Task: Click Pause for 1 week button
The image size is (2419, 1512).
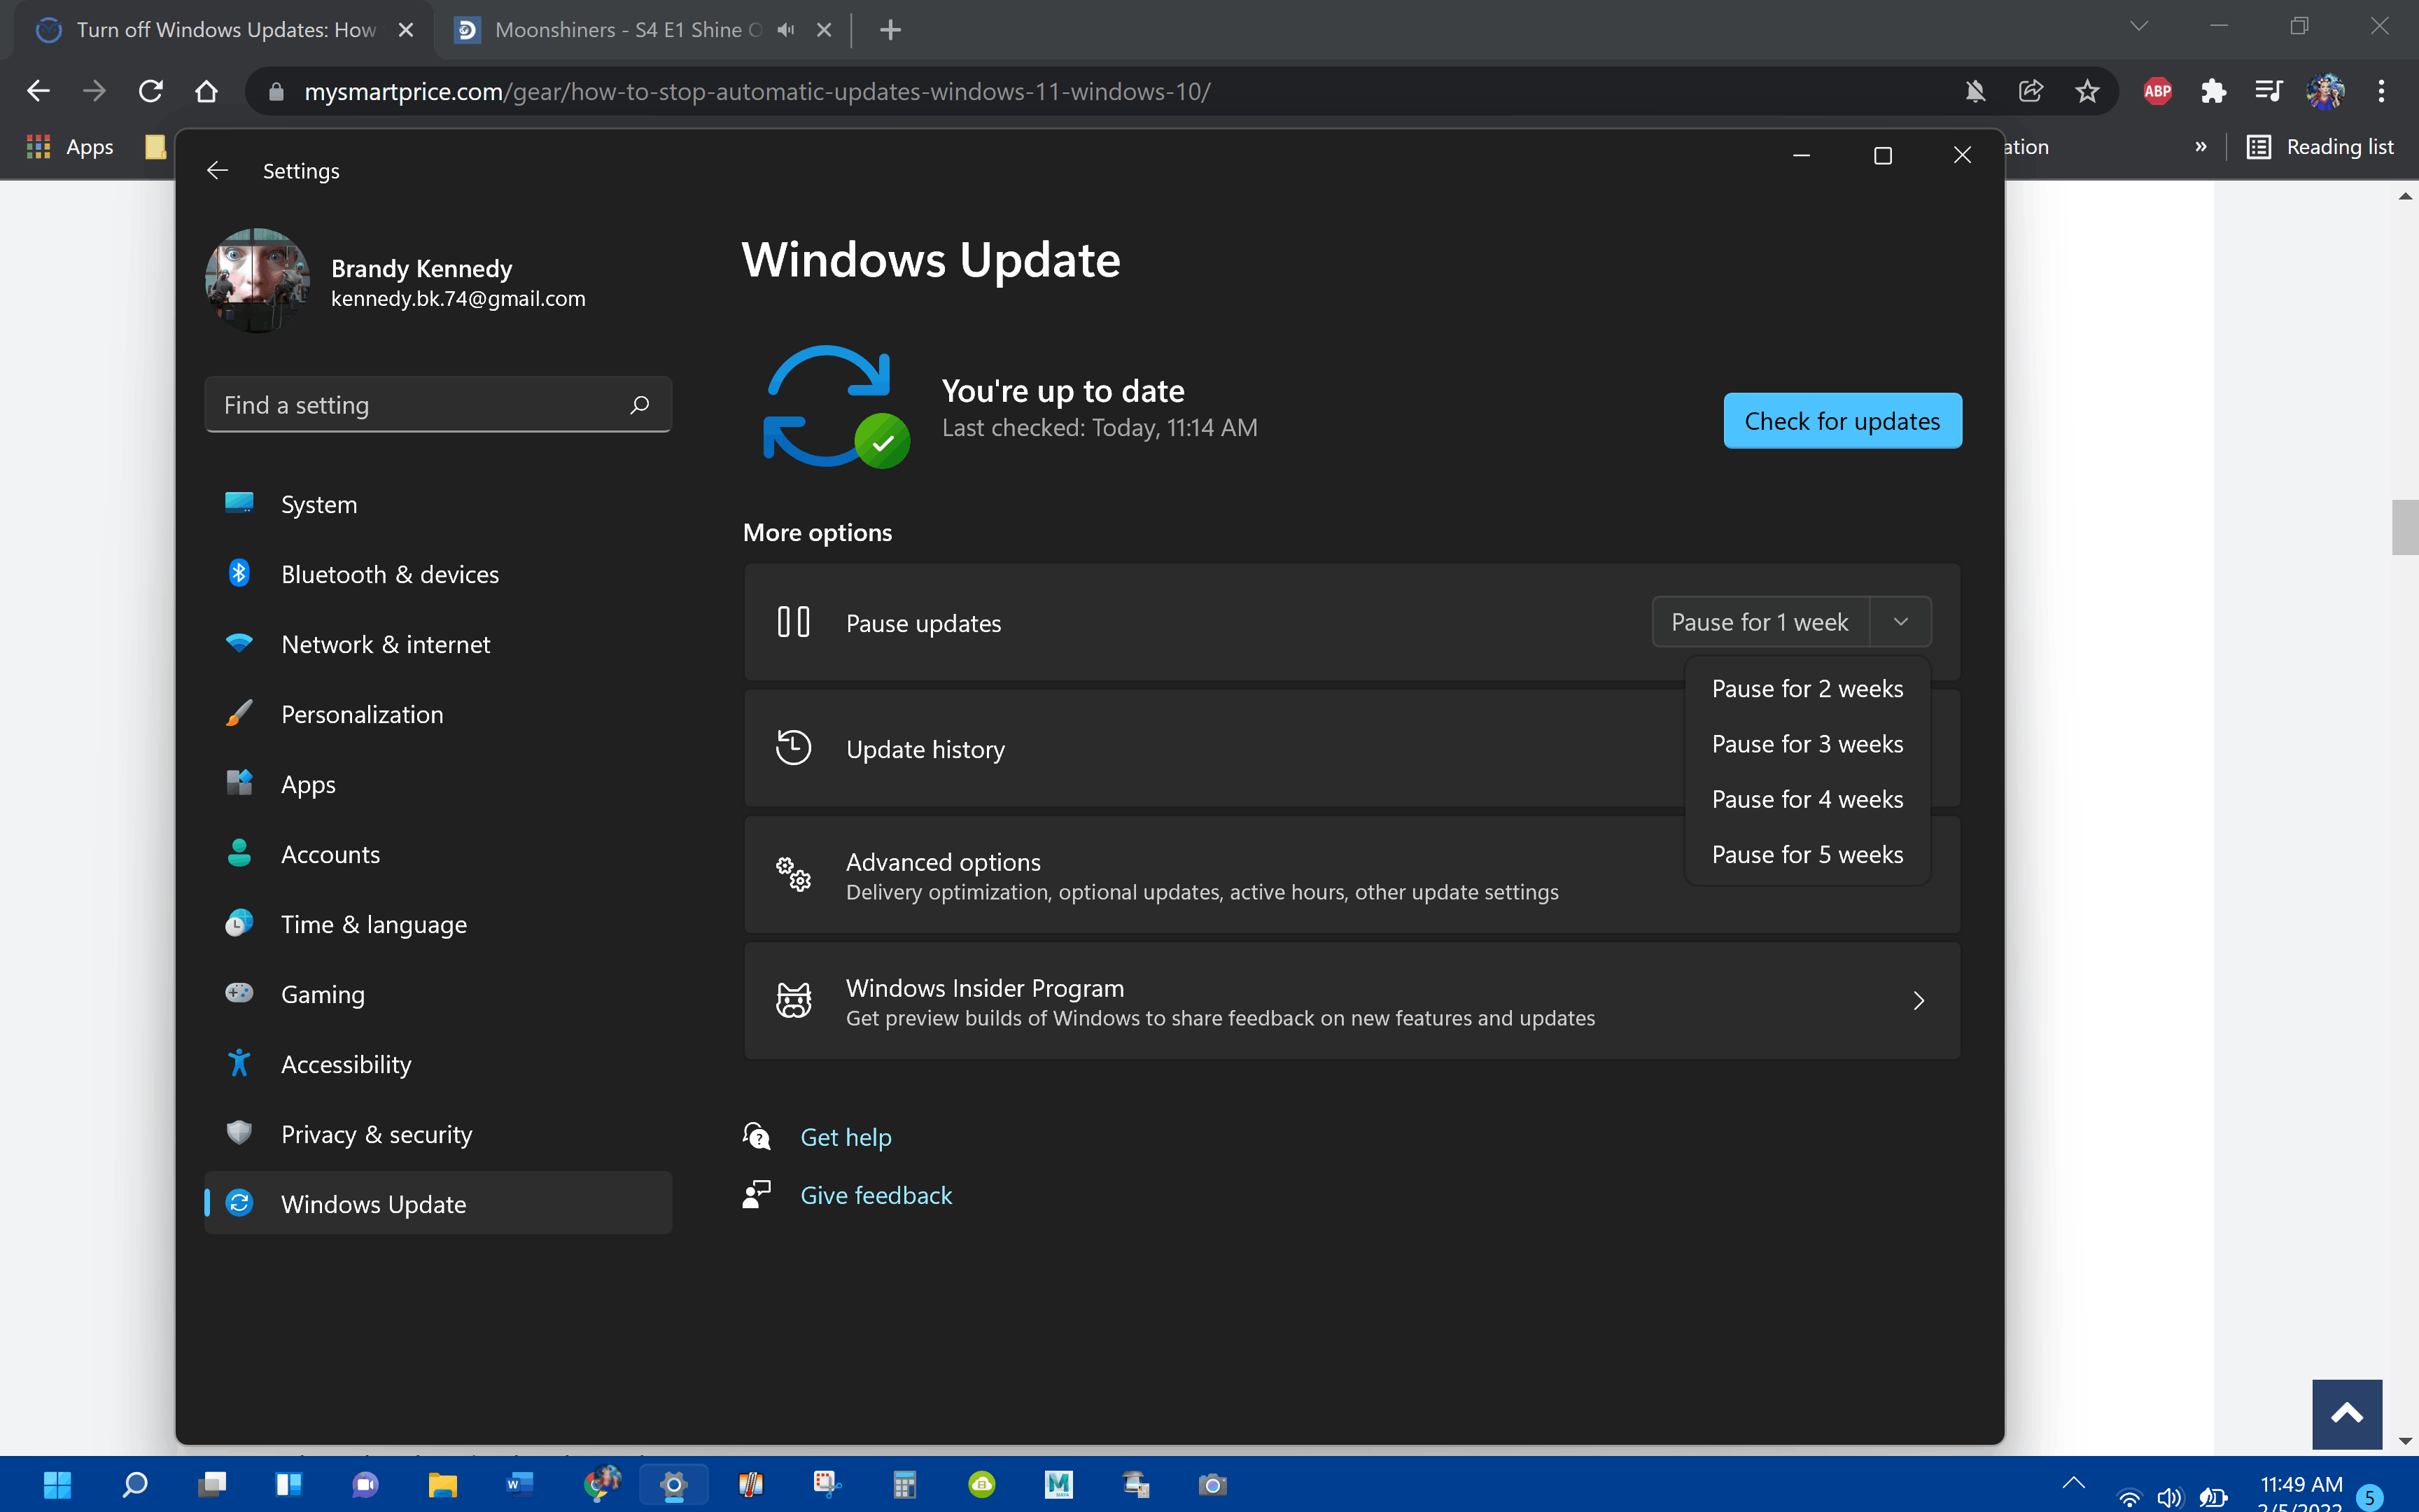Action: (1760, 622)
